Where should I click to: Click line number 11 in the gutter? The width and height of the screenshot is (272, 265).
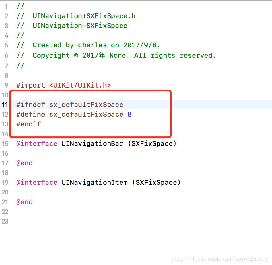[5, 105]
